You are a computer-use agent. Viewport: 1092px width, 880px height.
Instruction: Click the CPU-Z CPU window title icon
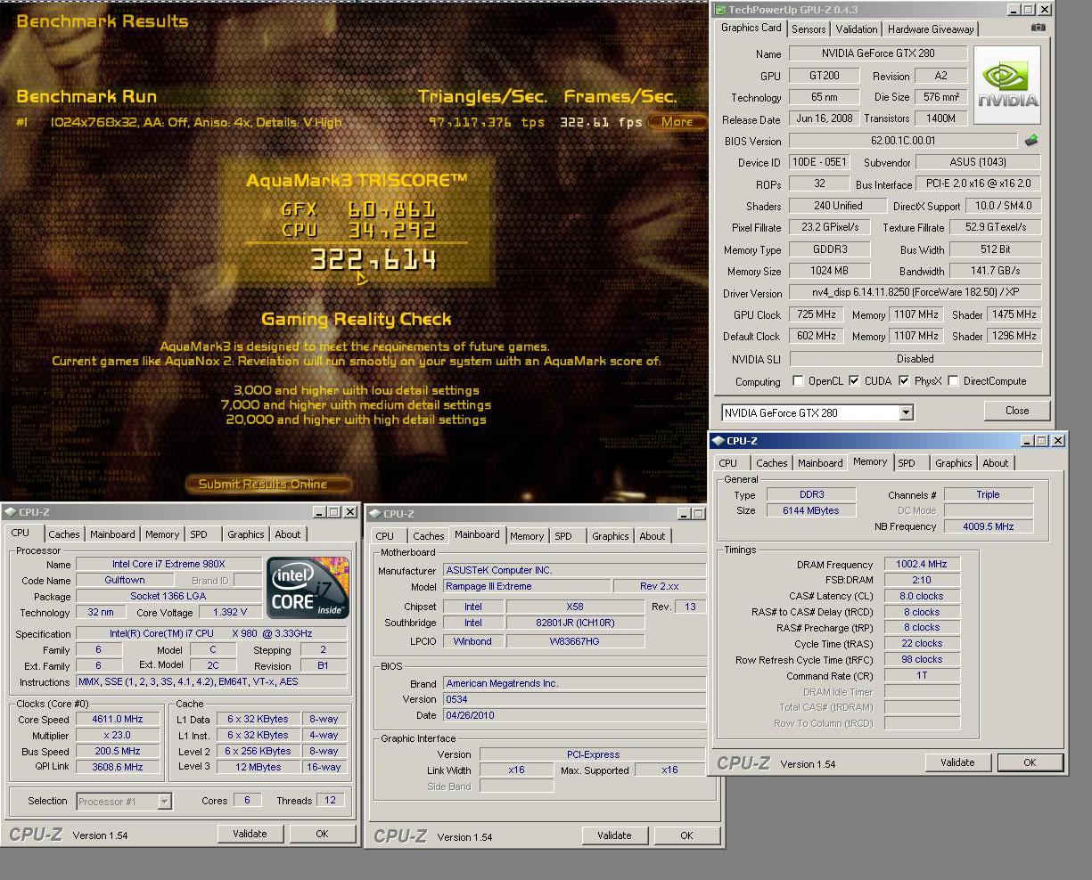(10, 512)
